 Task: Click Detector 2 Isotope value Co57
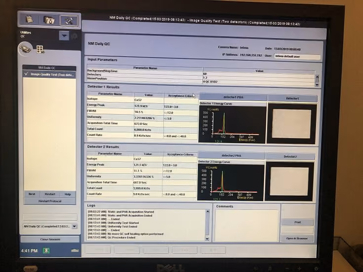coord(137,159)
